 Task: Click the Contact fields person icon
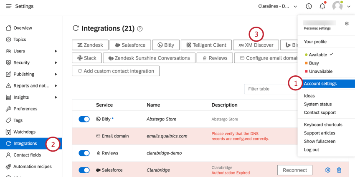point(8,155)
